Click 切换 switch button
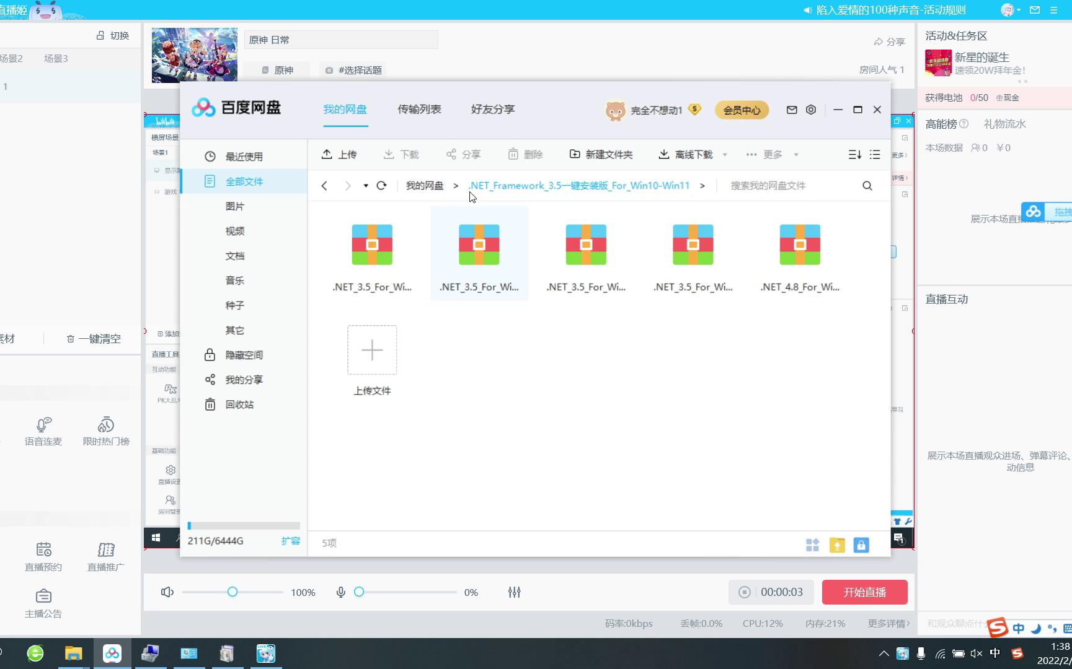The width and height of the screenshot is (1072, 669). (x=113, y=36)
